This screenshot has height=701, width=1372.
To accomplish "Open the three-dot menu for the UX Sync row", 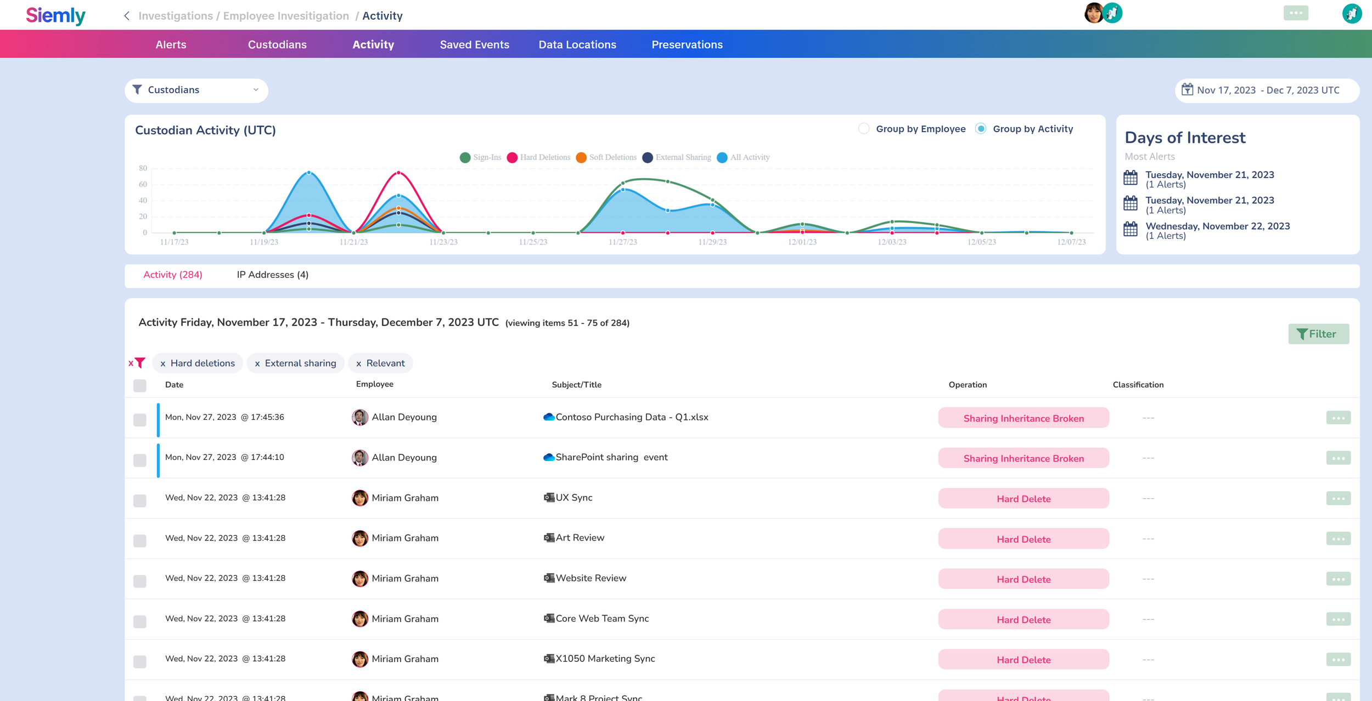I will pyautogui.click(x=1338, y=498).
